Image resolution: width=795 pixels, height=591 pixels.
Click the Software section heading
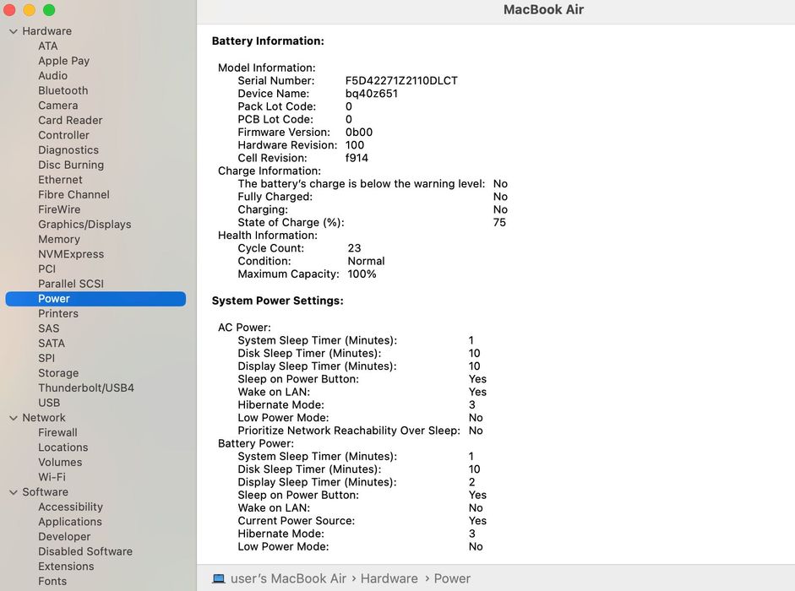pos(45,492)
